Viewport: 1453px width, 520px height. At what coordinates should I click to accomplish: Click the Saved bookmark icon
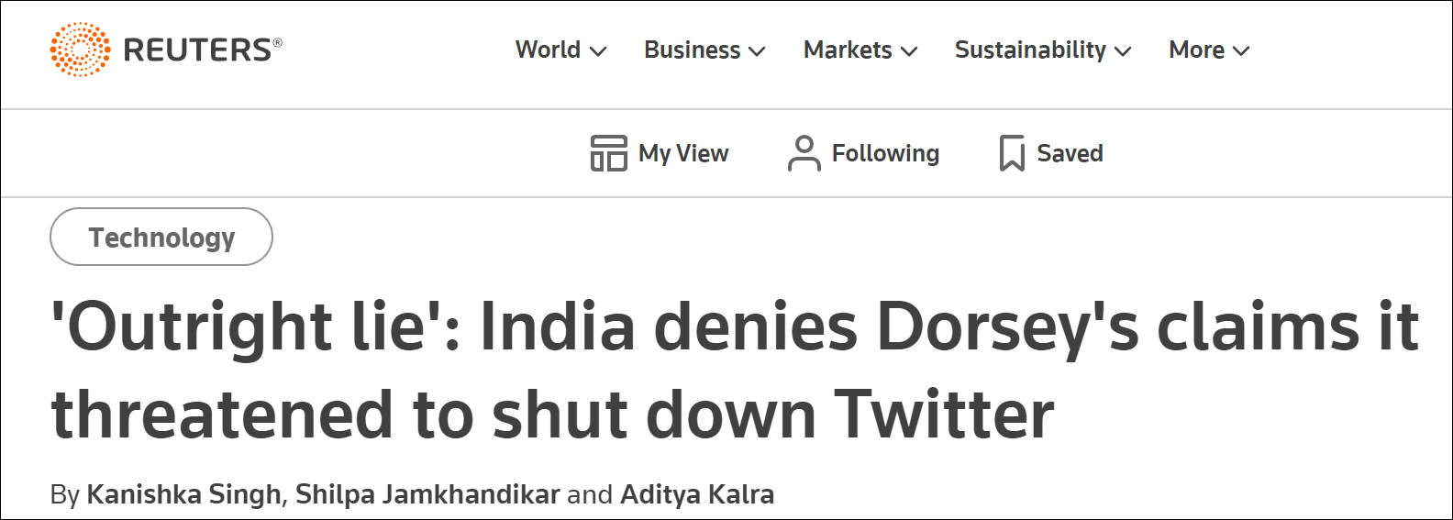click(1011, 153)
